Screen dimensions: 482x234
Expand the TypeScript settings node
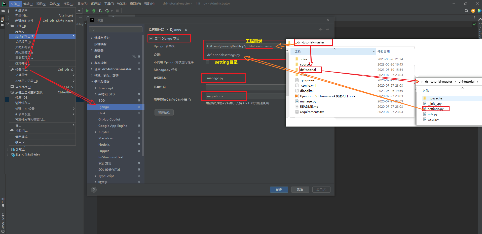pos(96,176)
